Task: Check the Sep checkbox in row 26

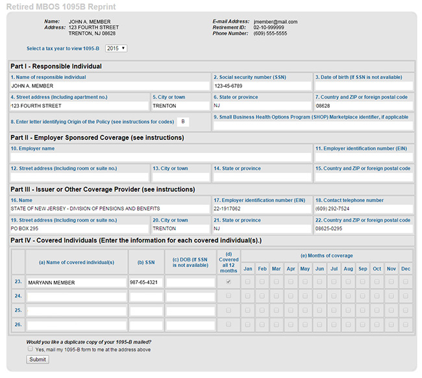Action: [362, 324]
